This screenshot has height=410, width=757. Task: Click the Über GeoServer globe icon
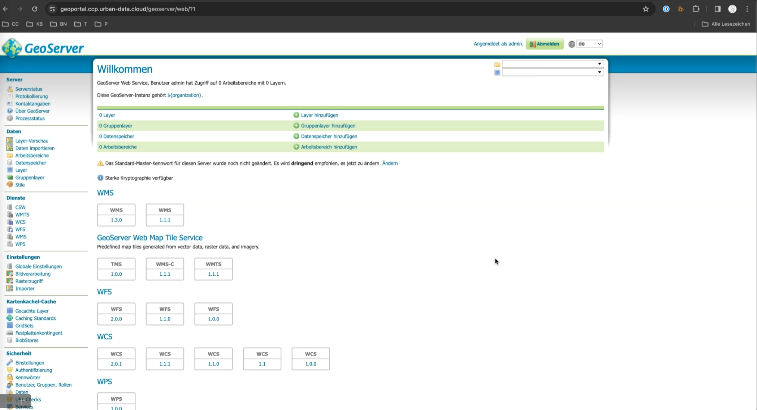[10, 111]
